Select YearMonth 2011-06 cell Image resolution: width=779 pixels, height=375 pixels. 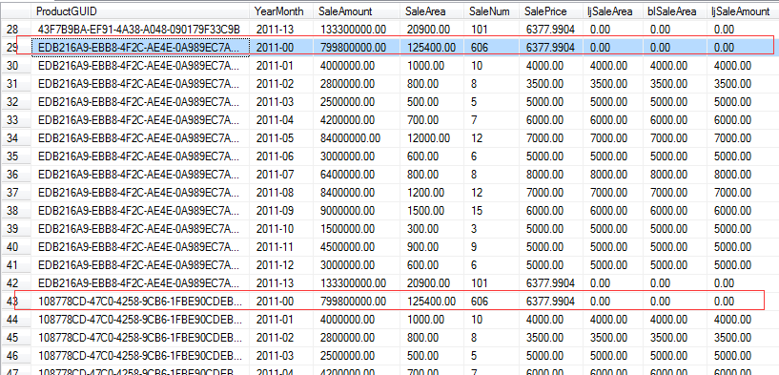pyautogui.click(x=282, y=156)
